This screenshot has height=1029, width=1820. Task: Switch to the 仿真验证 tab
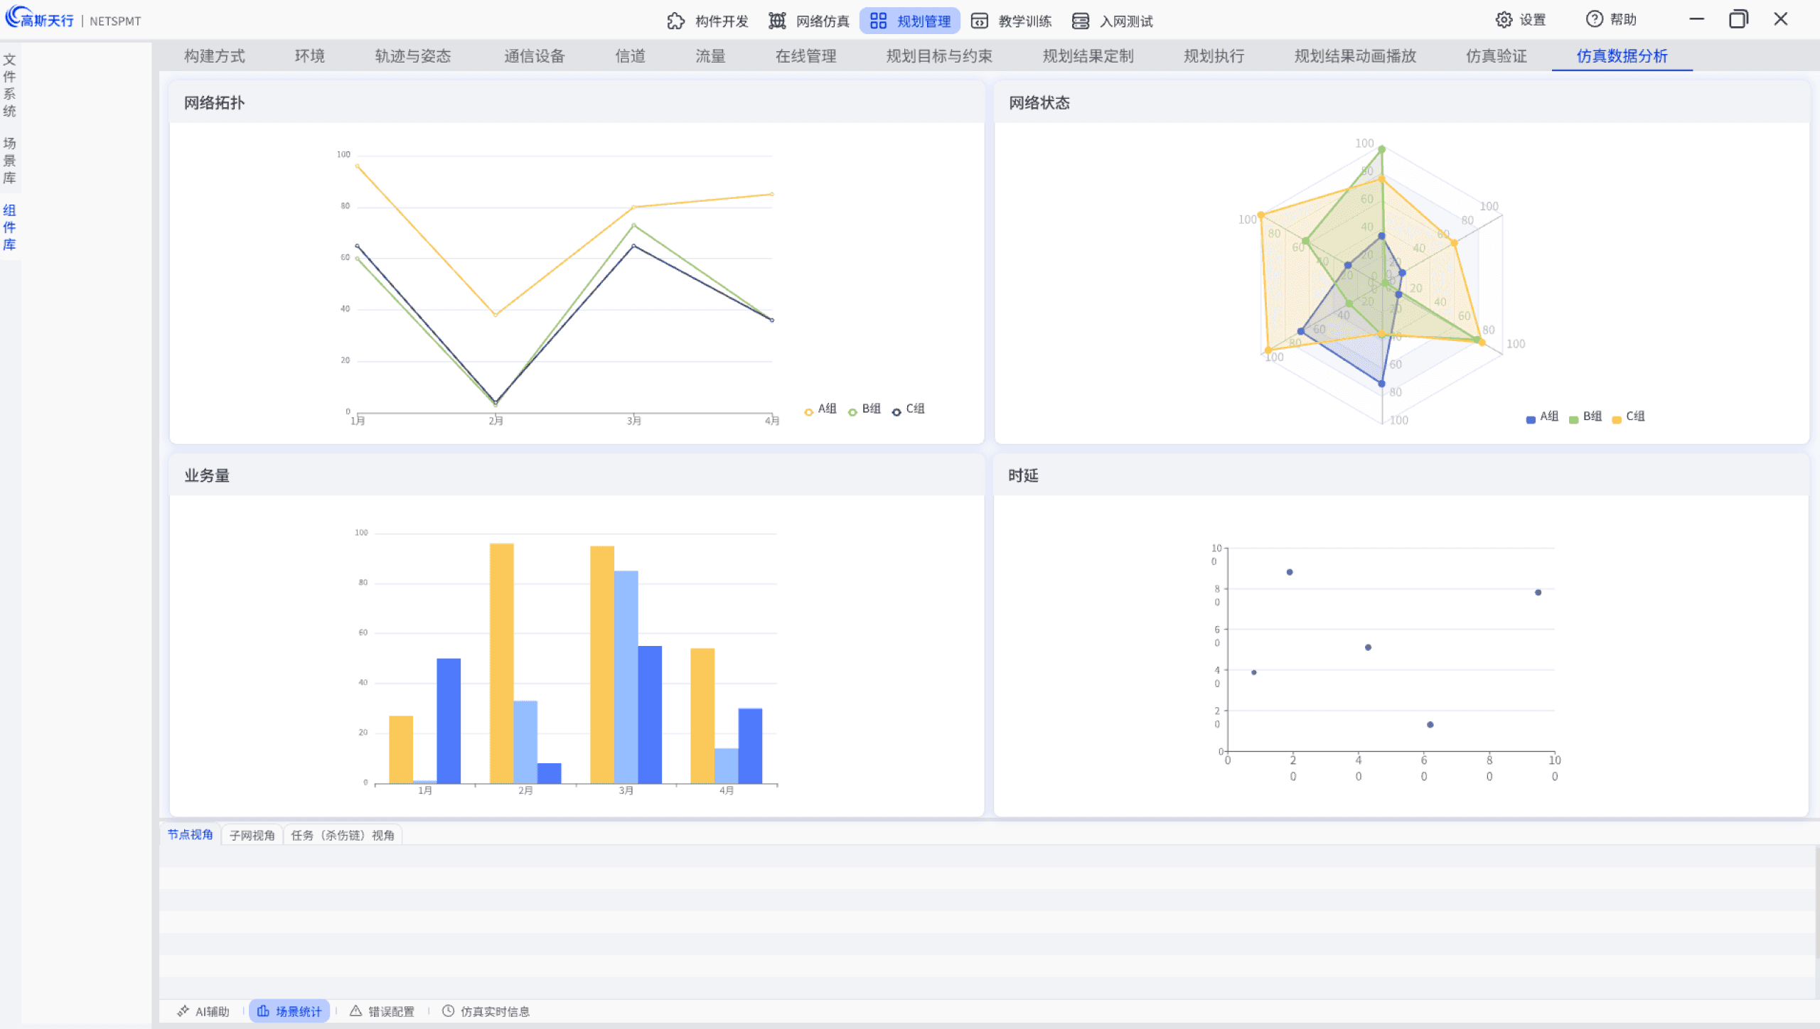point(1496,56)
